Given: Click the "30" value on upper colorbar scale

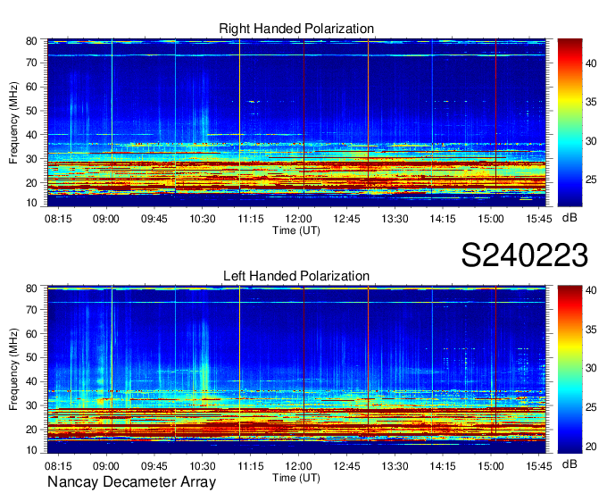Looking at the screenshot, I should click(591, 141).
